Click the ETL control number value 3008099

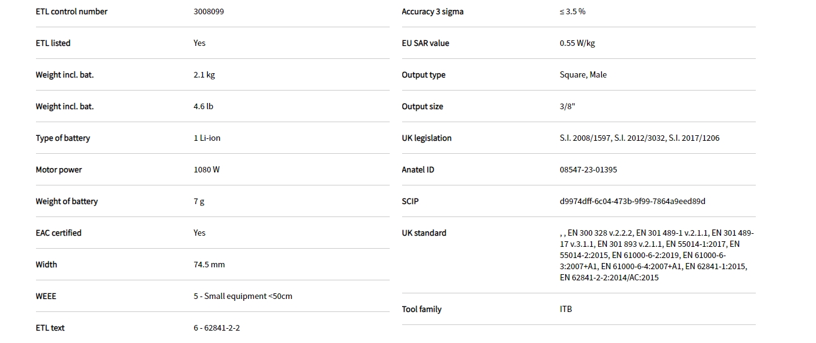208,12
